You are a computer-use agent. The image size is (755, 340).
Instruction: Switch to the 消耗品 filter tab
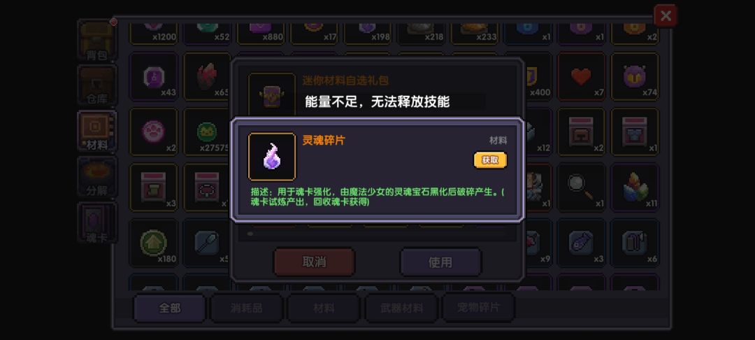pyautogui.click(x=247, y=308)
